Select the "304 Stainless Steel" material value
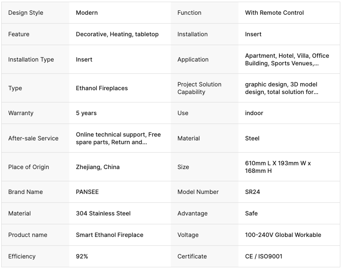This screenshot has width=342, height=269. click(x=103, y=213)
